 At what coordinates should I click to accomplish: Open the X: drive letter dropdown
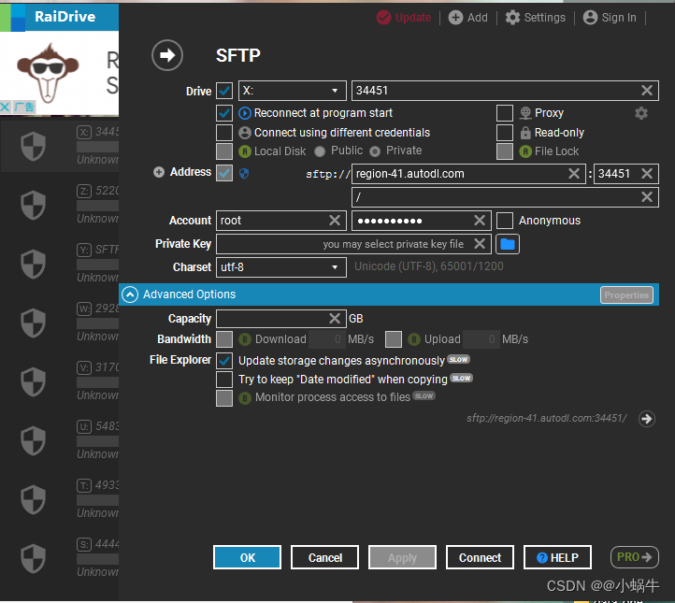293,91
